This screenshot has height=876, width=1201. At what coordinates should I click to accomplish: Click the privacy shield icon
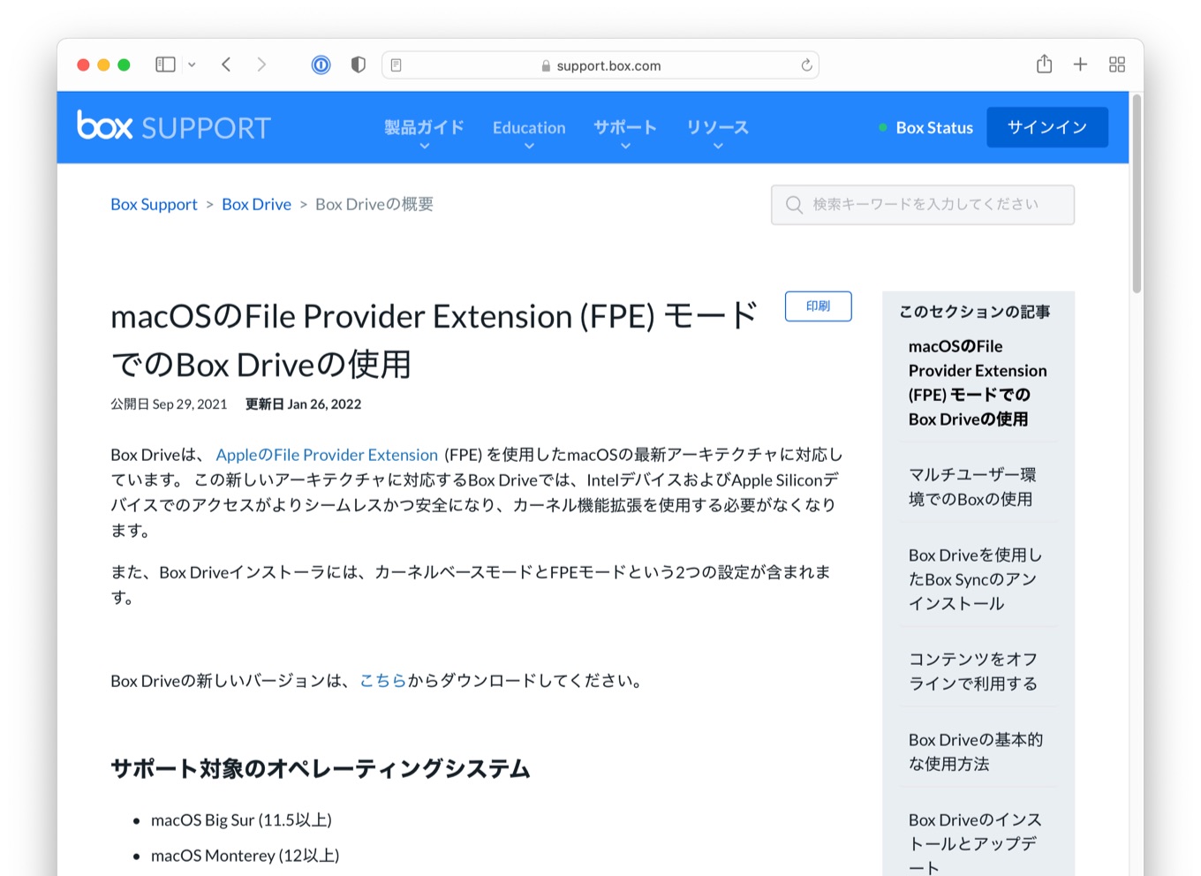358,64
